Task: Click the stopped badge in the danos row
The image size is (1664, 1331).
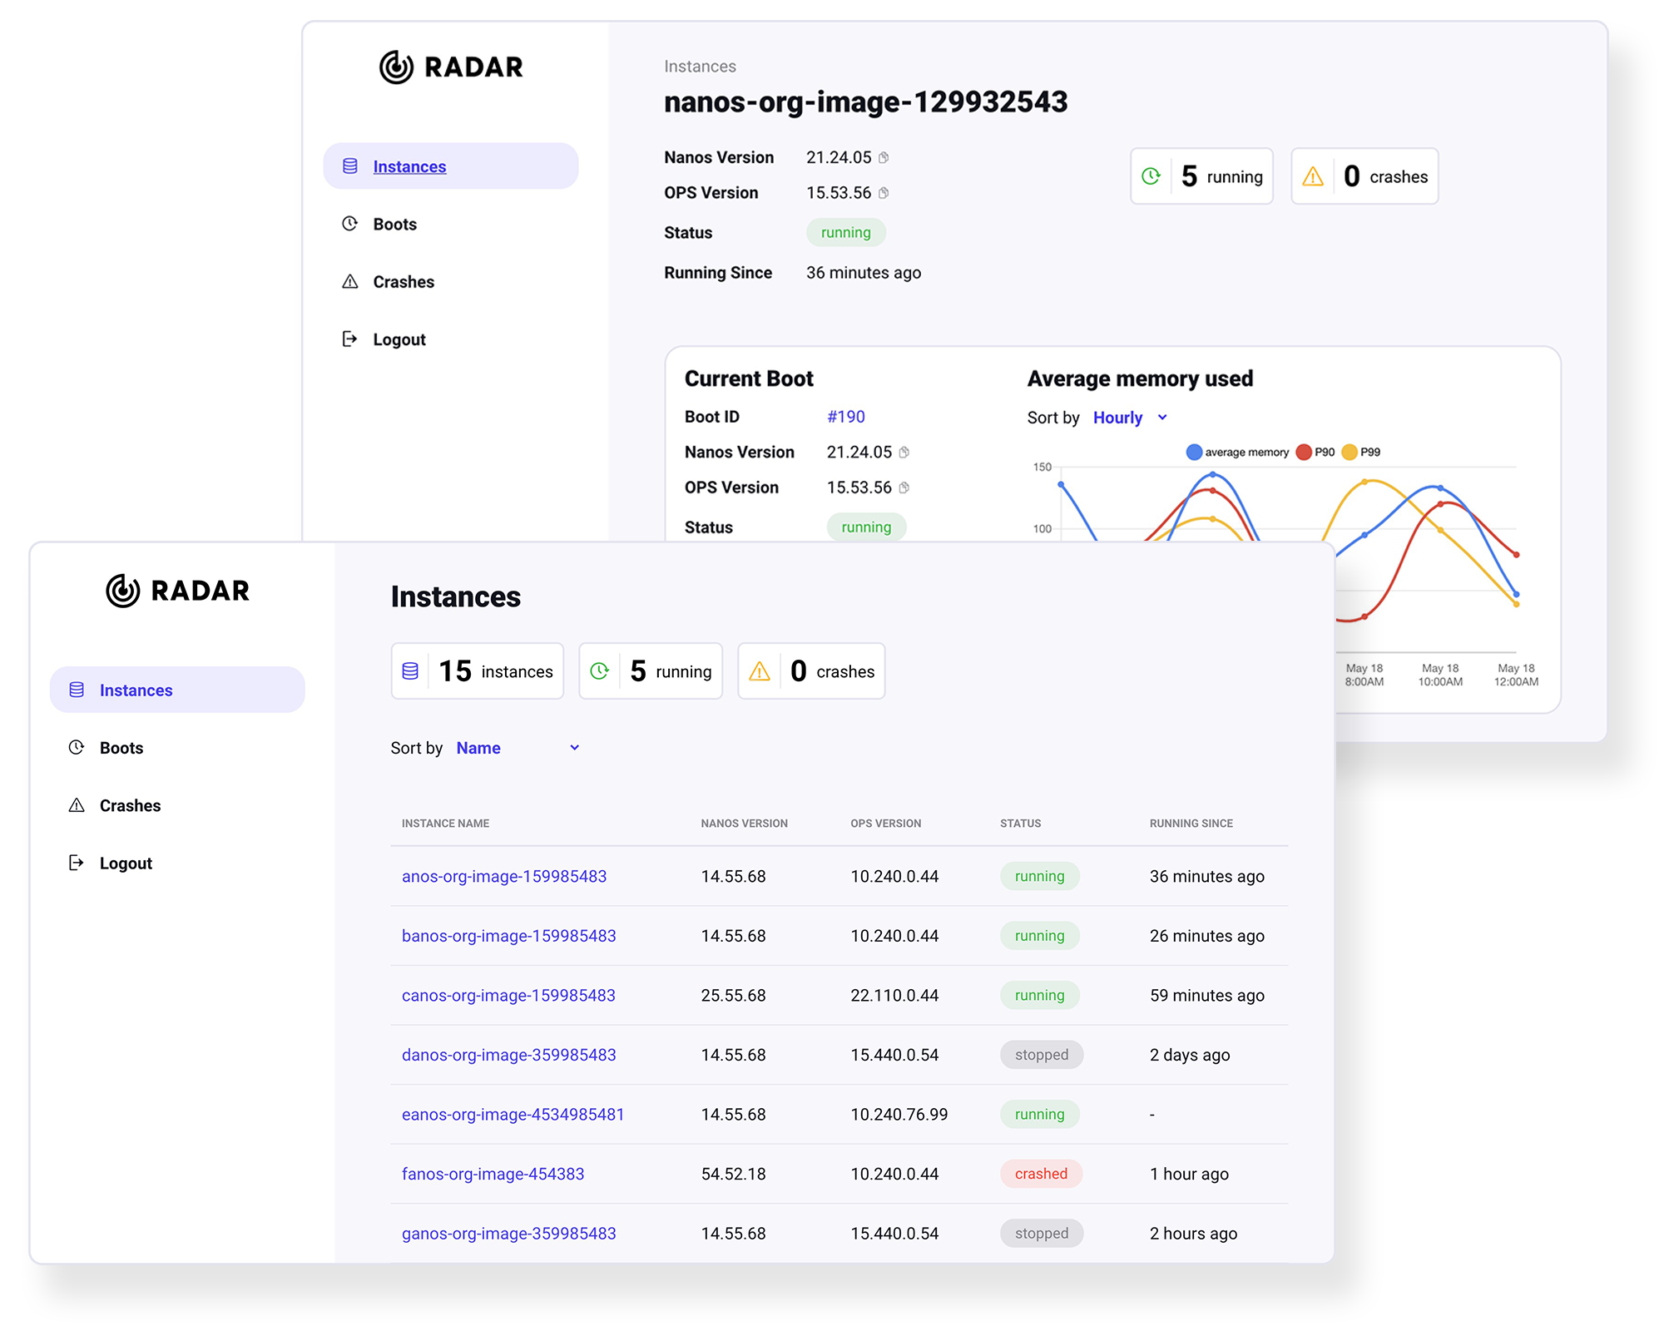Action: (x=1042, y=1055)
